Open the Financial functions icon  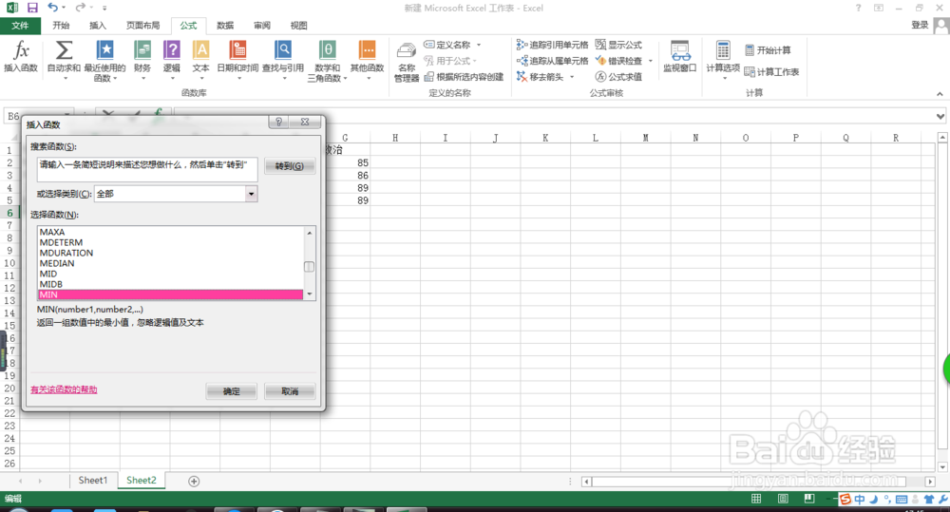pos(142,58)
